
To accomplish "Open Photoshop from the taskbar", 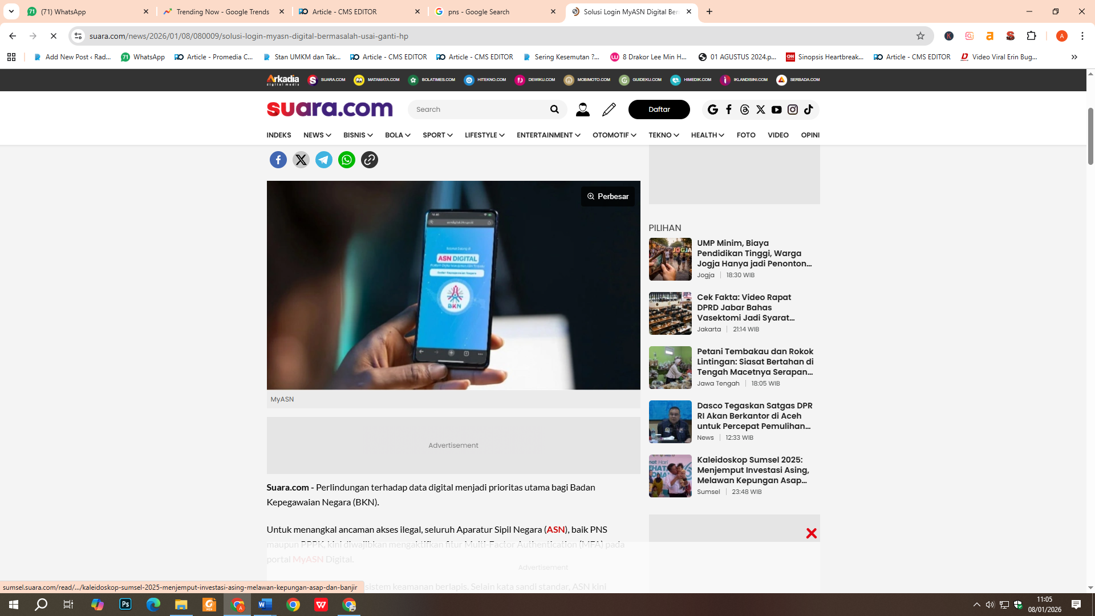I will click(x=125, y=605).
